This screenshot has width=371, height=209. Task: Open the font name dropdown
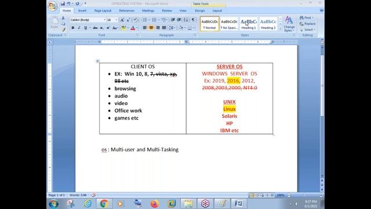click(104, 20)
